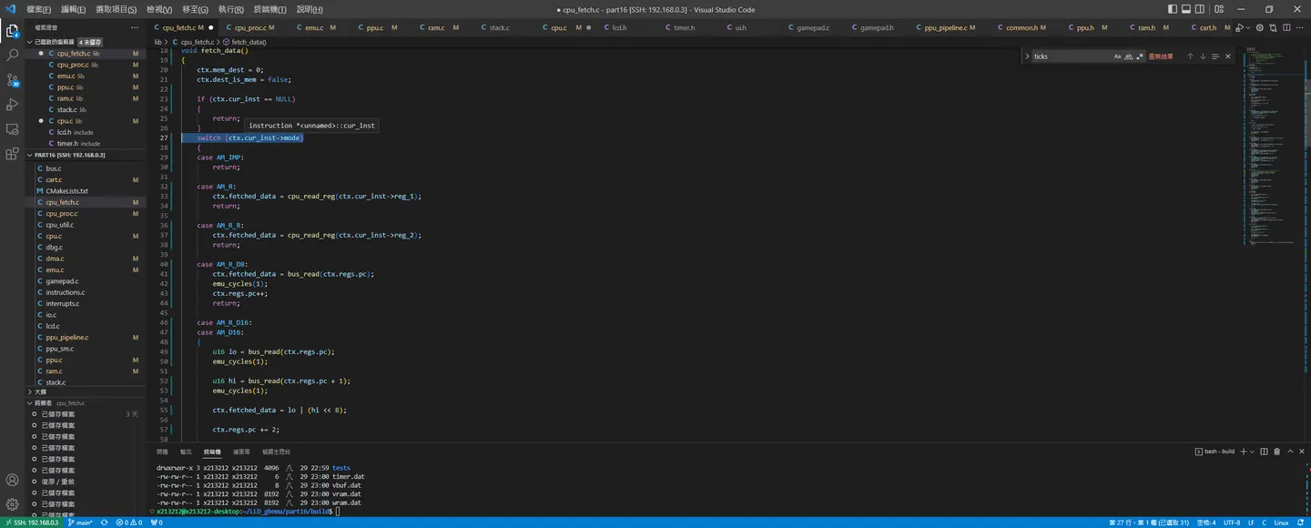Image resolution: width=1311 pixels, height=528 pixels.
Task: Click the SSH: 192.168.0.3 remote status indicator
Action: pyautogui.click(x=31, y=523)
